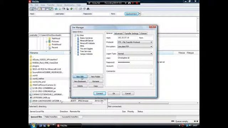Click the refresh file lists icon
The width and height of the screenshot is (228, 128).
click(x=56, y=9)
